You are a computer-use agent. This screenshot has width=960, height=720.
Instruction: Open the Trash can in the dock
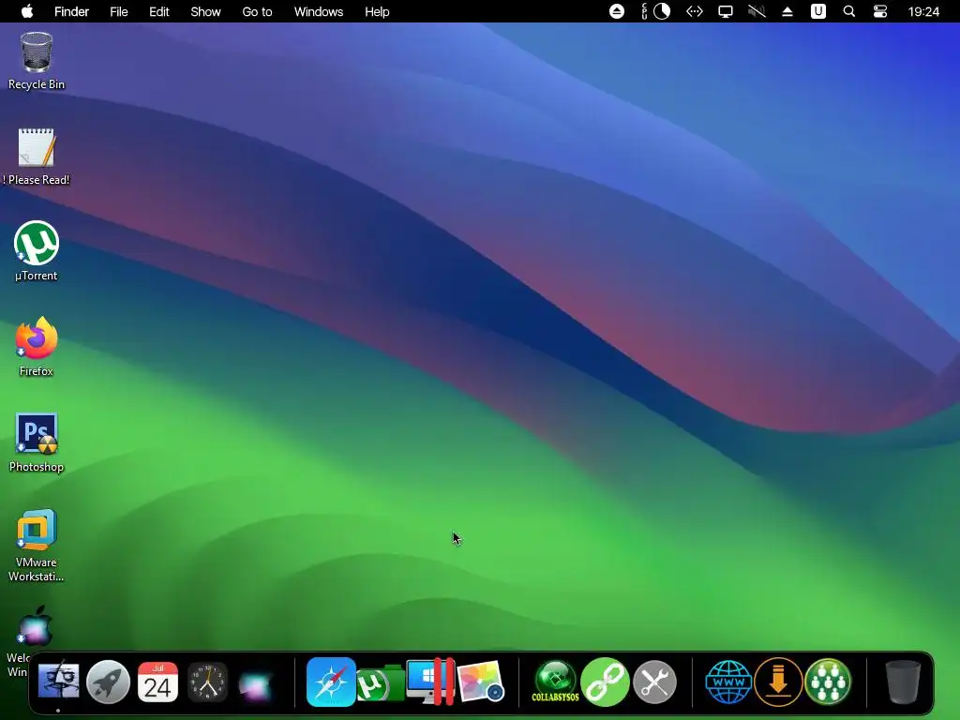pos(903,682)
